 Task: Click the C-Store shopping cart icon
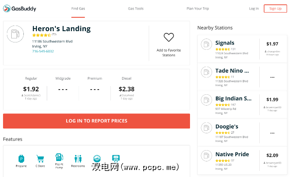(40, 159)
